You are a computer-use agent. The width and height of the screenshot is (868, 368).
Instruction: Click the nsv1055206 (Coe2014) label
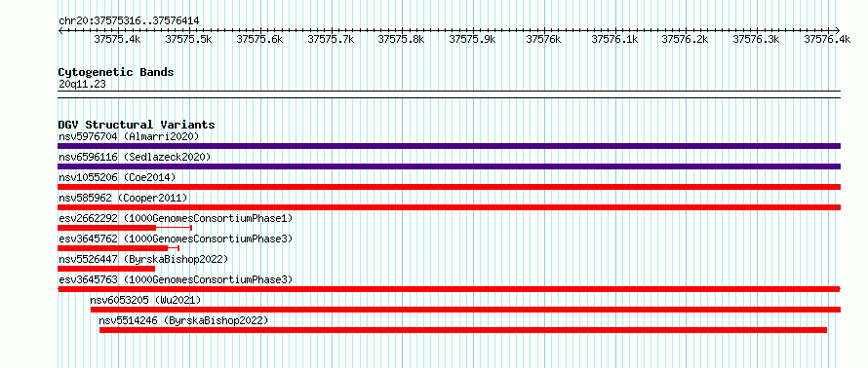117,177
